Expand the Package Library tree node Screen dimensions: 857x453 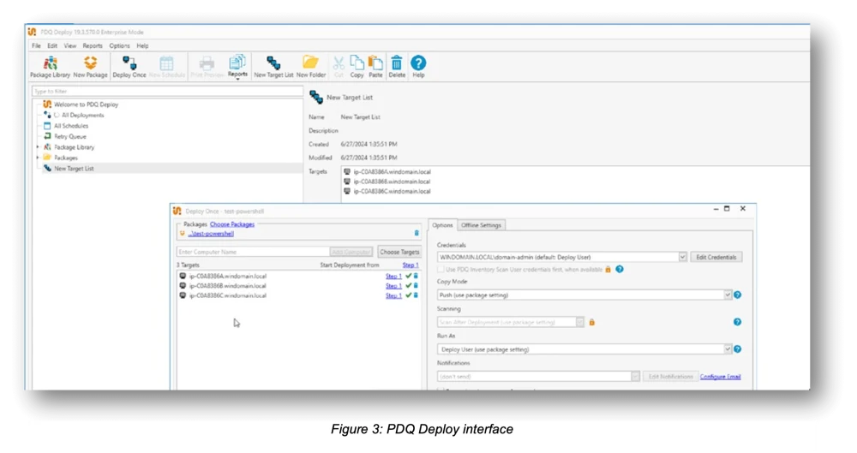tap(38, 147)
